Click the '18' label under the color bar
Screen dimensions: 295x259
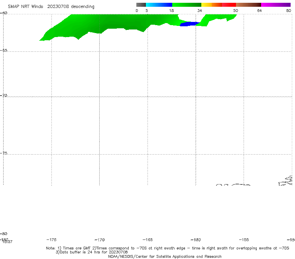coord(171,10)
